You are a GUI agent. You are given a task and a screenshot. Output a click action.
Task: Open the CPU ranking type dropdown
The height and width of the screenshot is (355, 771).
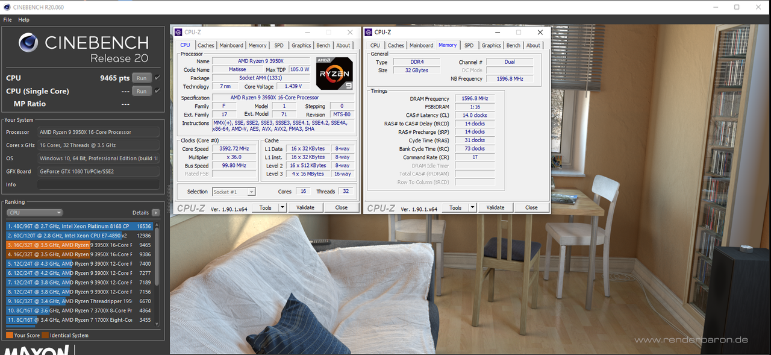pyautogui.click(x=34, y=213)
